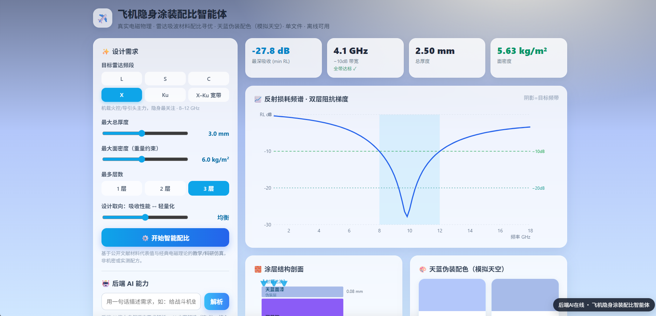The image size is (656, 316).
Task: Click the sparkle icon beside 设计需求
Action: coord(105,51)
